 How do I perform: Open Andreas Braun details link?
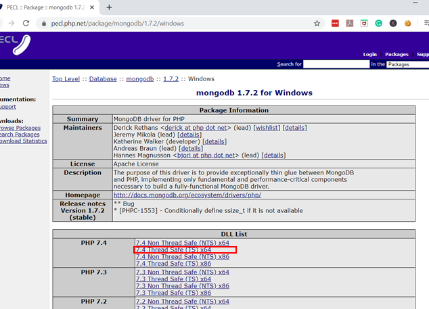[191, 148]
